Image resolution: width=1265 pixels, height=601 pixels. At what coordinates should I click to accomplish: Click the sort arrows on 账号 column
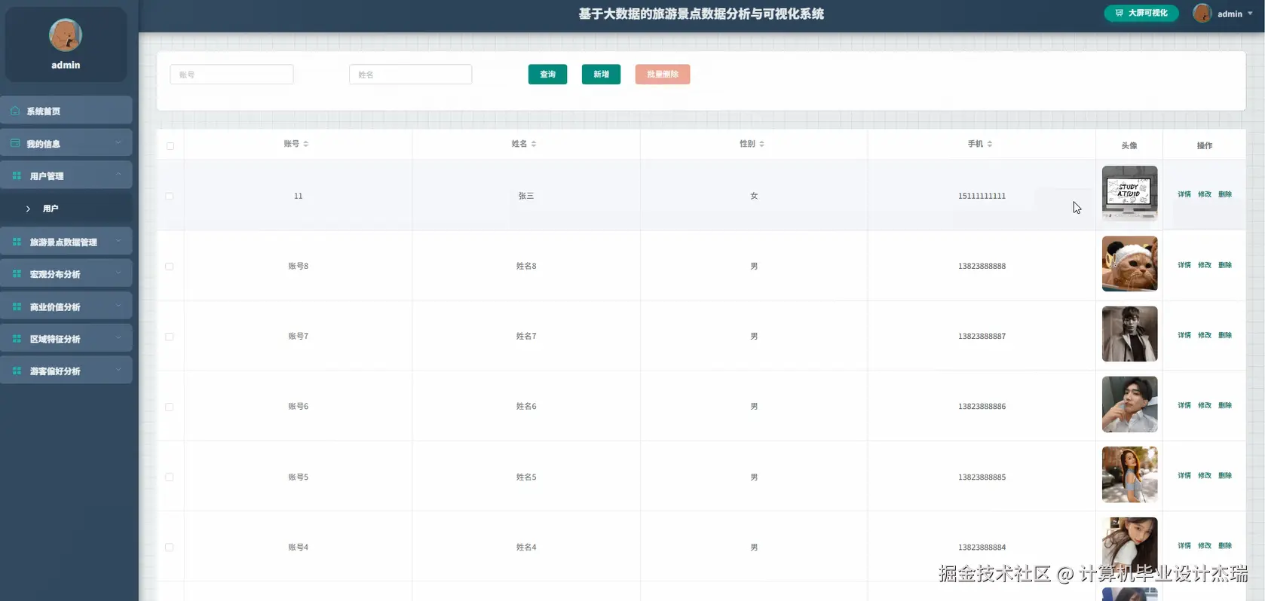click(x=306, y=144)
